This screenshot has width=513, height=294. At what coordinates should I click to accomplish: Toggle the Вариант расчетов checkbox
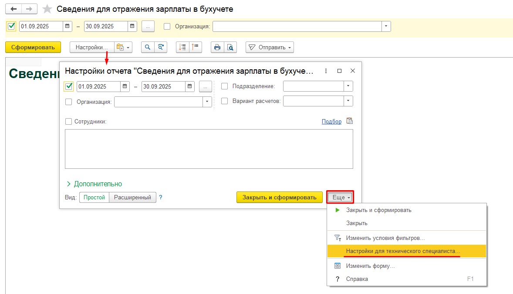tap(225, 101)
